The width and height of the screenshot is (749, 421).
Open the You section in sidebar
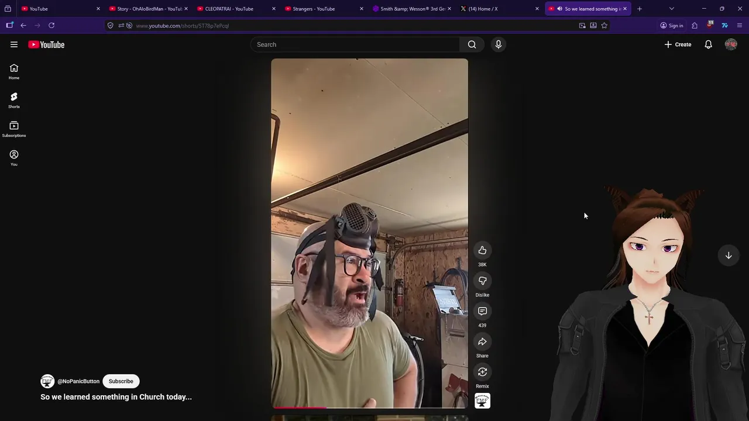[x=14, y=157]
